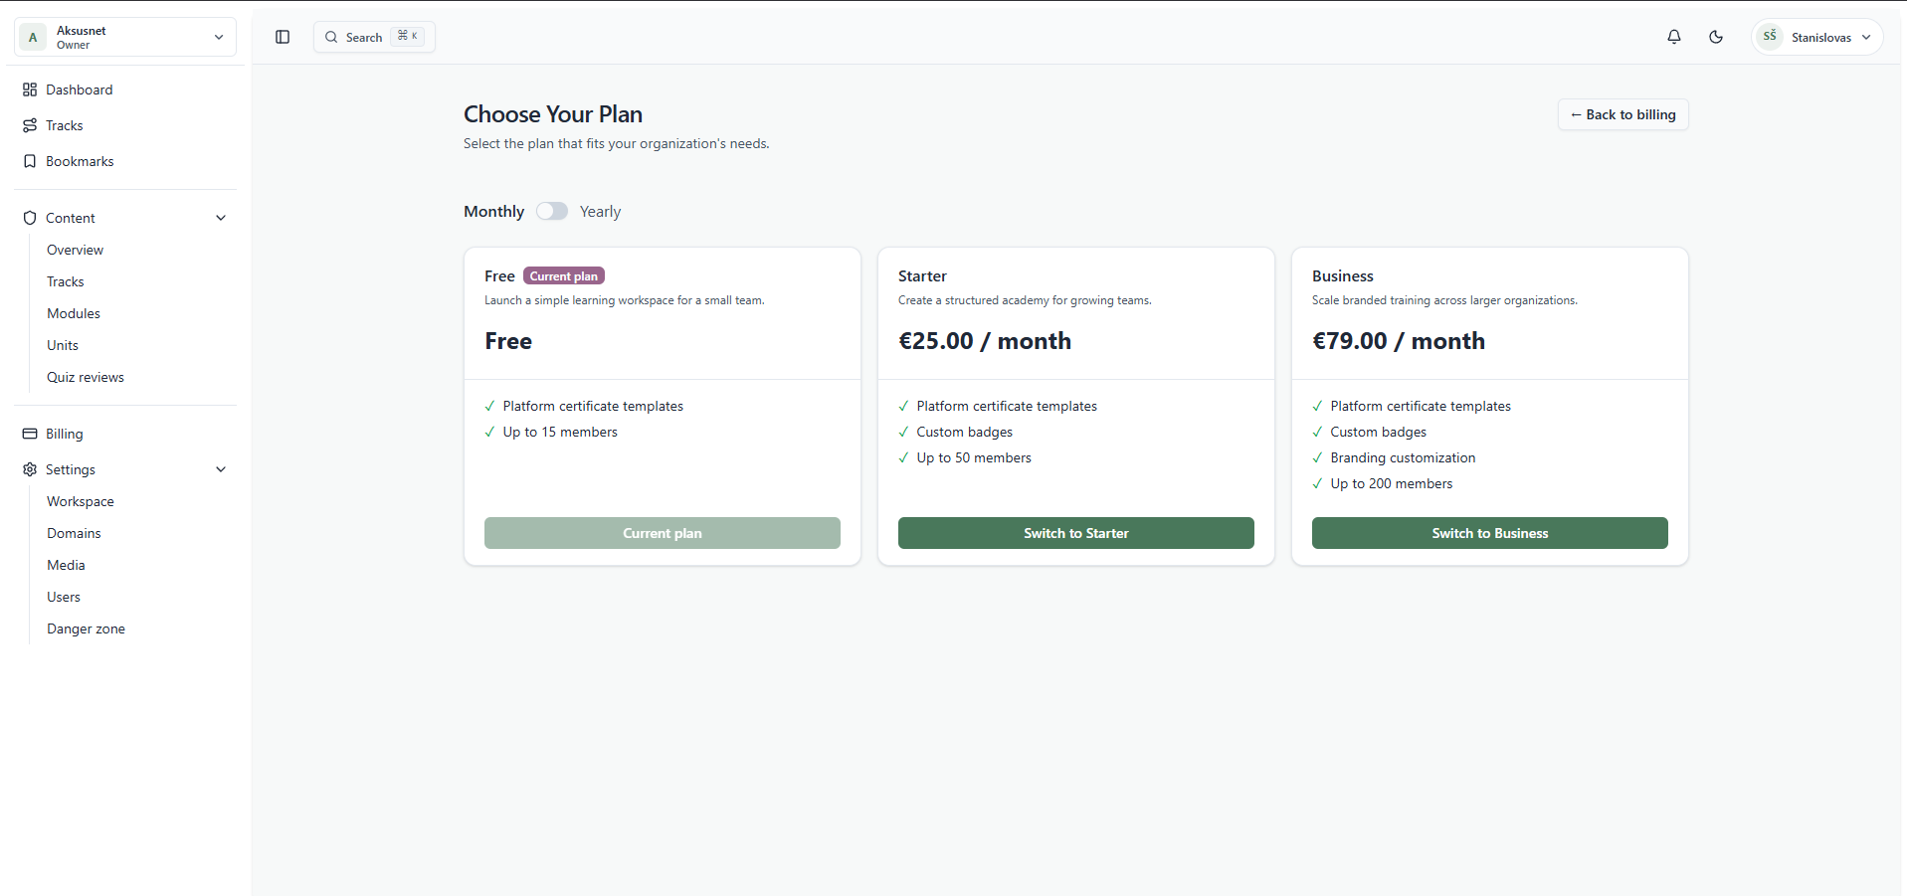This screenshot has width=1907, height=896.
Task: Click the disabled Current plan button
Action: point(662,533)
